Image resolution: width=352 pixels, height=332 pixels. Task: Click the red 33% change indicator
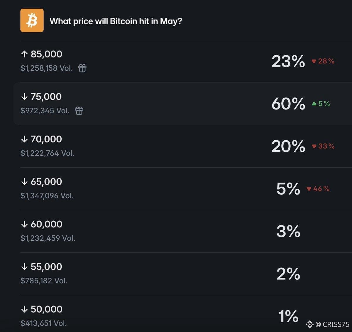point(323,146)
